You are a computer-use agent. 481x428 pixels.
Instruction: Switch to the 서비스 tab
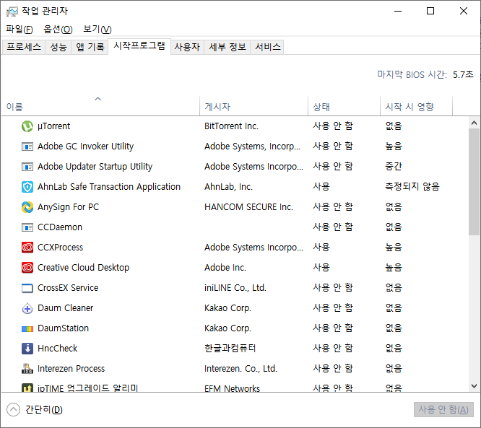[268, 47]
